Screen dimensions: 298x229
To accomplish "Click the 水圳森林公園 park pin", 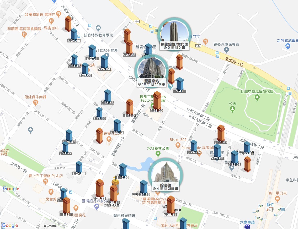I will [158, 154].
